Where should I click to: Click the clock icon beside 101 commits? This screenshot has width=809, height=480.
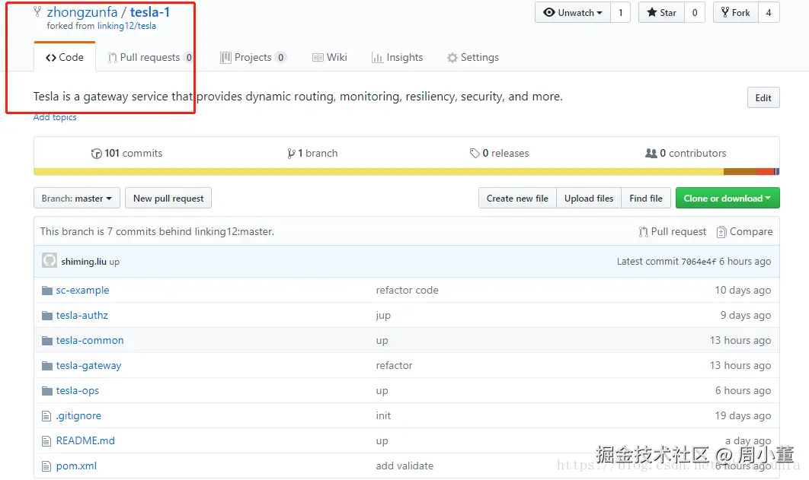pyautogui.click(x=97, y=154)
